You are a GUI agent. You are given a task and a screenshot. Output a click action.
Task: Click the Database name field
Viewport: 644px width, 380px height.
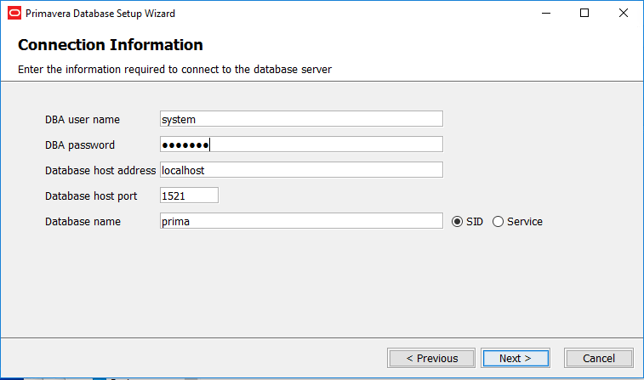tap(301, 221)
